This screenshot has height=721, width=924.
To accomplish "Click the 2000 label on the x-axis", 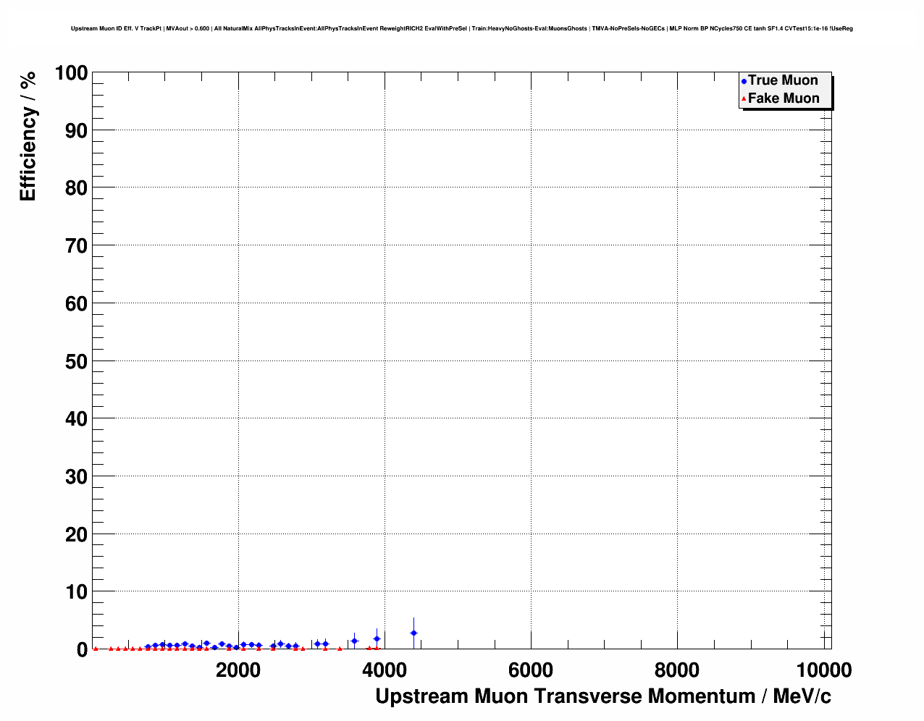I will tap(238, 670).
